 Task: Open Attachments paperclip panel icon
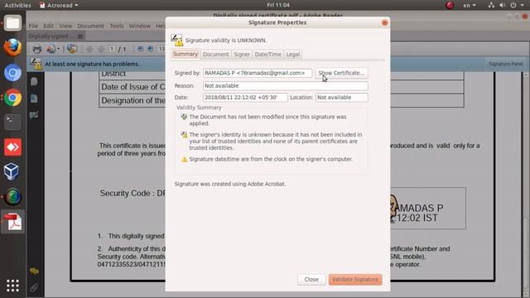34,288
